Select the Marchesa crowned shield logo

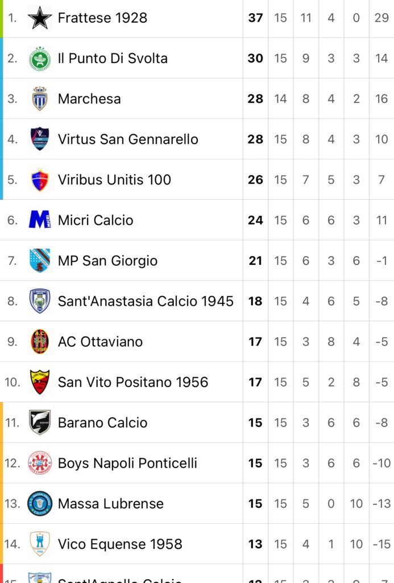click(x=40, y=98)
